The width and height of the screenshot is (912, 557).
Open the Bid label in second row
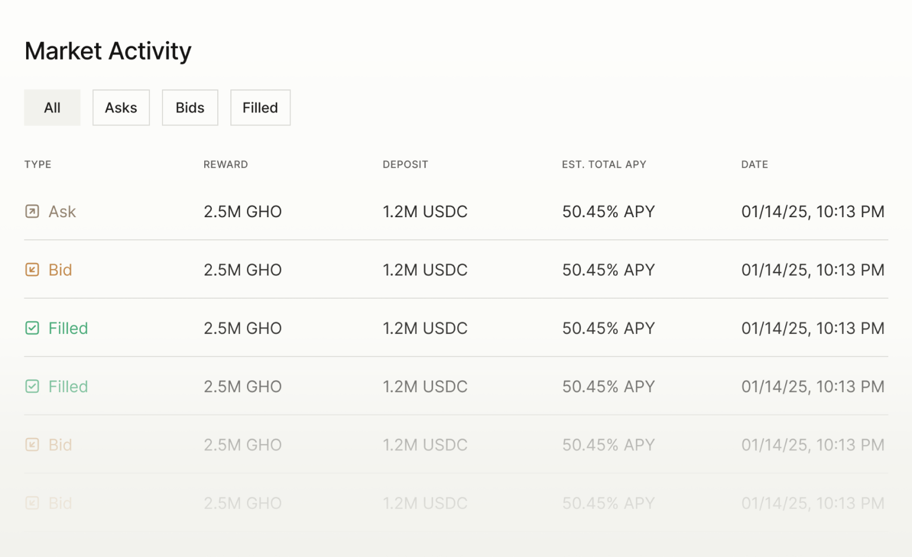pos(60,270)
